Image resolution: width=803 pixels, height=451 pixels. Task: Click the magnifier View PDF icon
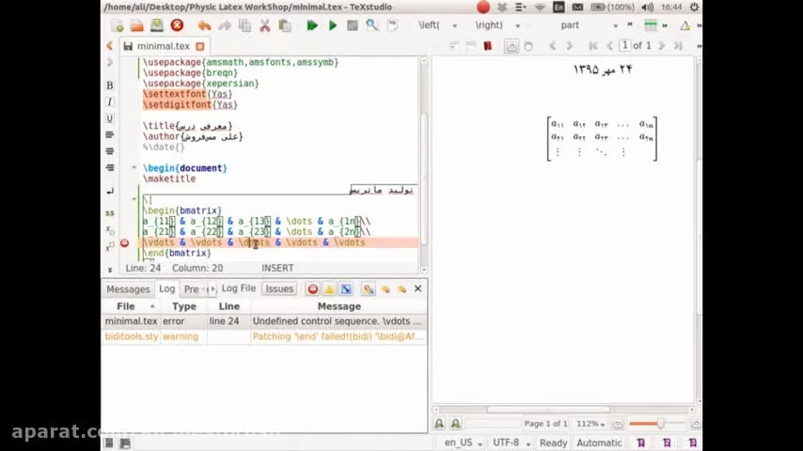372,25
